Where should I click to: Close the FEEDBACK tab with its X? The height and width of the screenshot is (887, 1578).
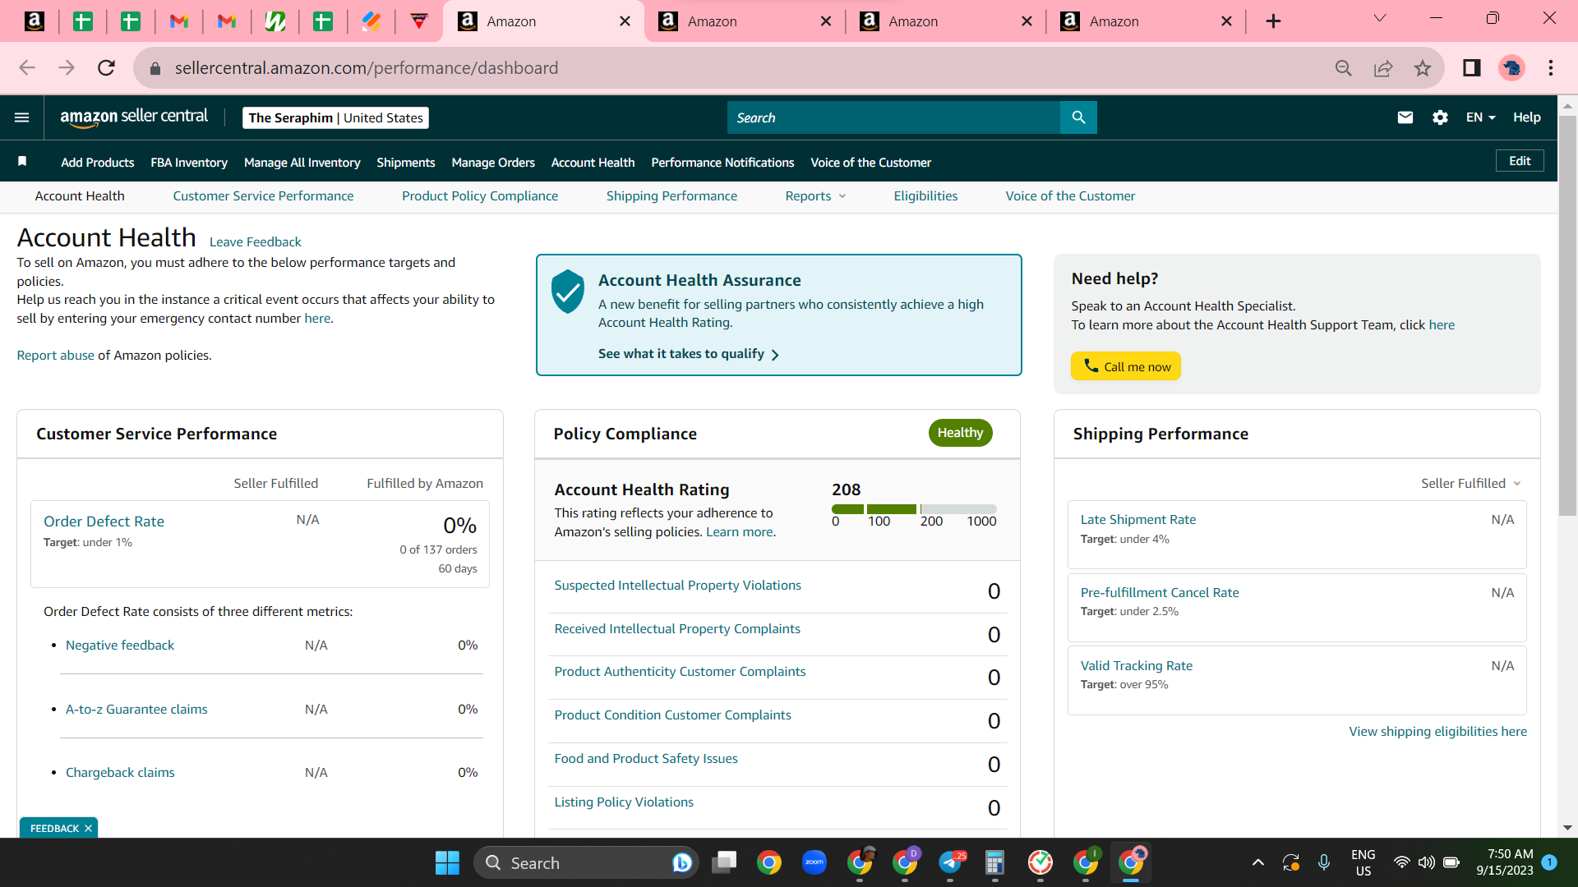click(88, 829)
